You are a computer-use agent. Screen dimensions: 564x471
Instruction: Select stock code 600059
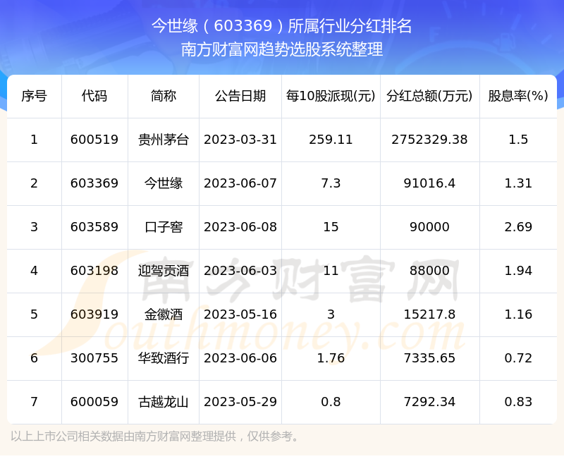[94, 402]
